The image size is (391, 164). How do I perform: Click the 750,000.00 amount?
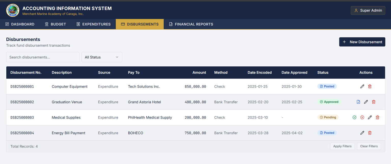195,133
